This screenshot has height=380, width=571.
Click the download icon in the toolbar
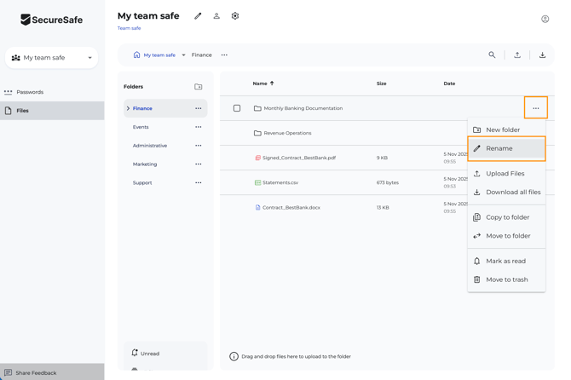click(542, 55)
